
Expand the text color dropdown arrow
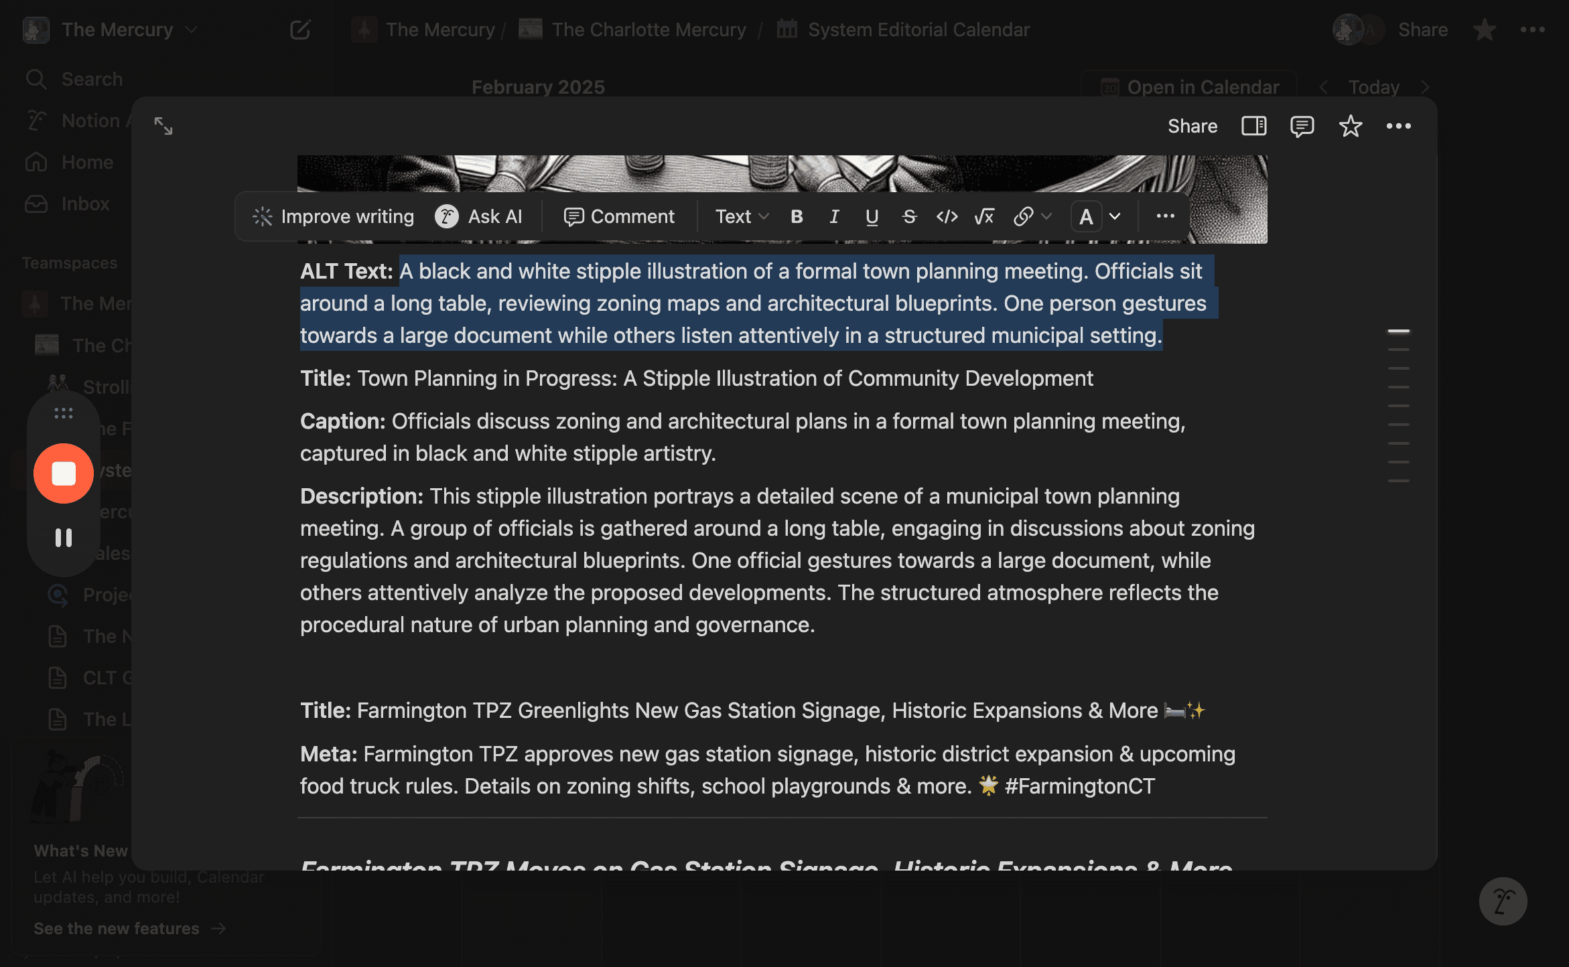(x=1115, y=216)
